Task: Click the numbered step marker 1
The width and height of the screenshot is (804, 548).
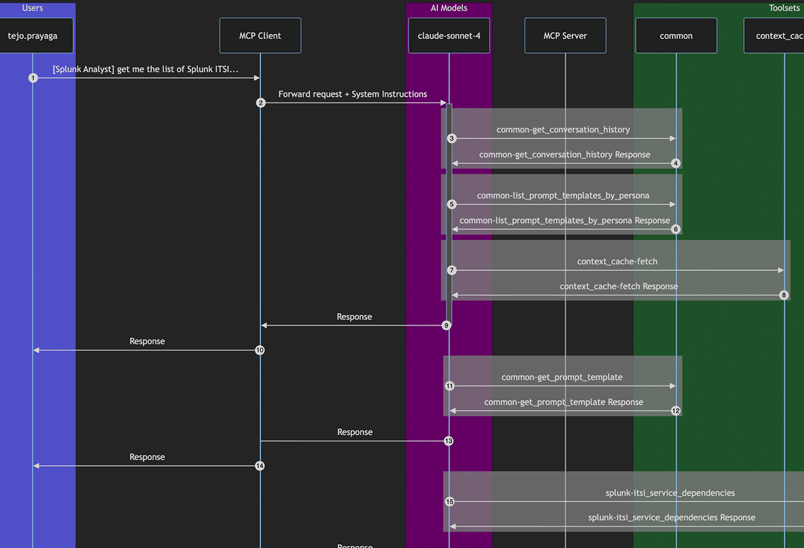Action: pyautogui.click(x=33, y=77)
